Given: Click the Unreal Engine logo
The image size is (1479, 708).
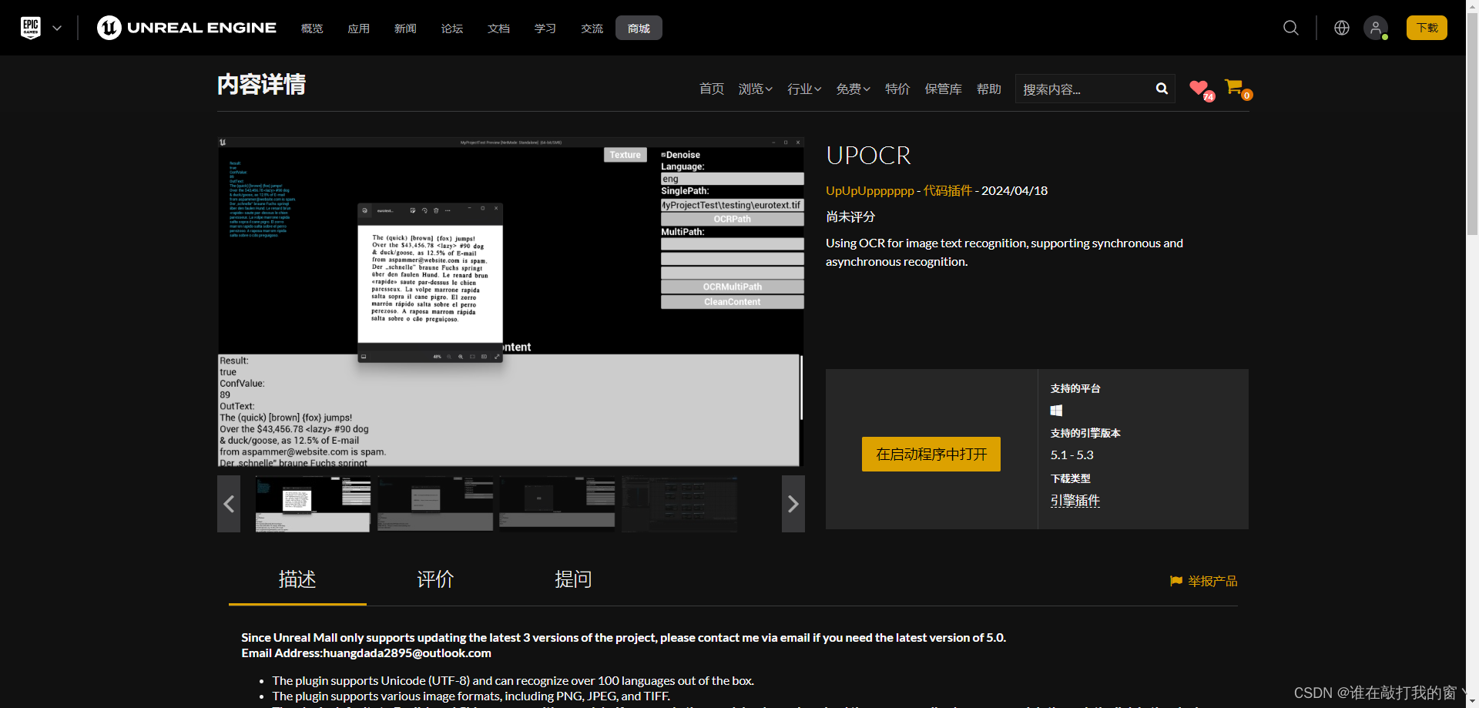Looking at the screenshot, I should (186, 28).
